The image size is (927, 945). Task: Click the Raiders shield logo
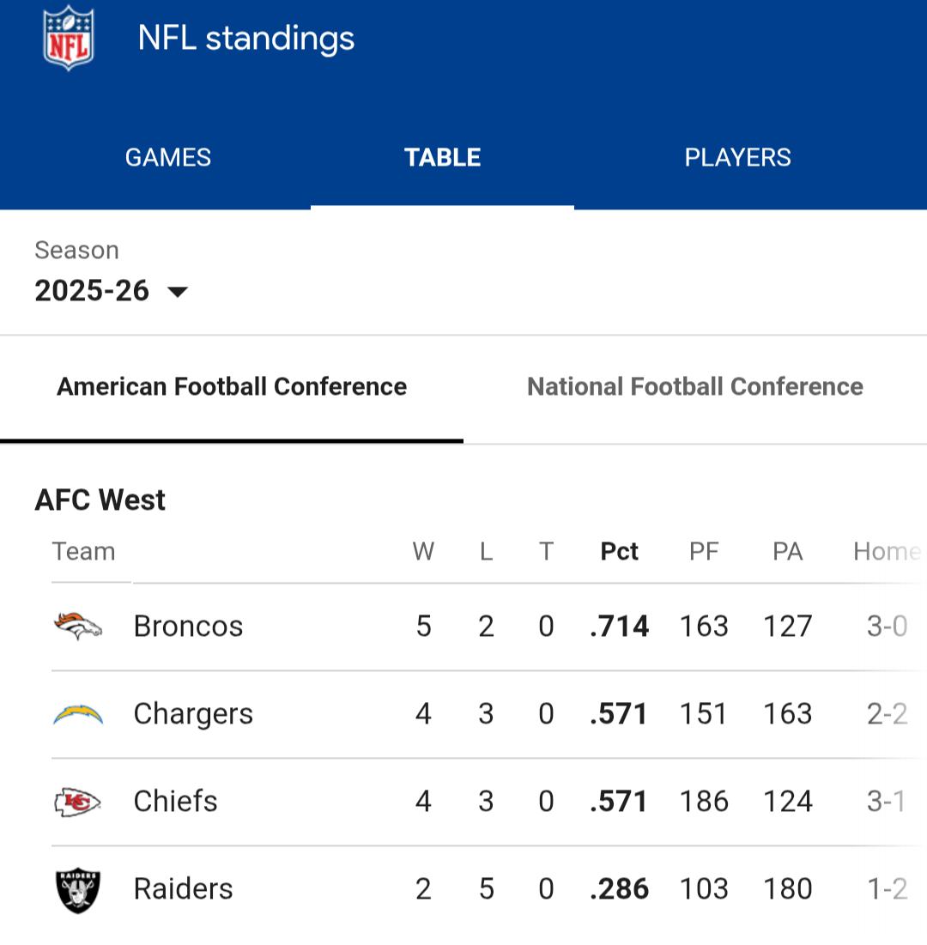tap(78, 889)
